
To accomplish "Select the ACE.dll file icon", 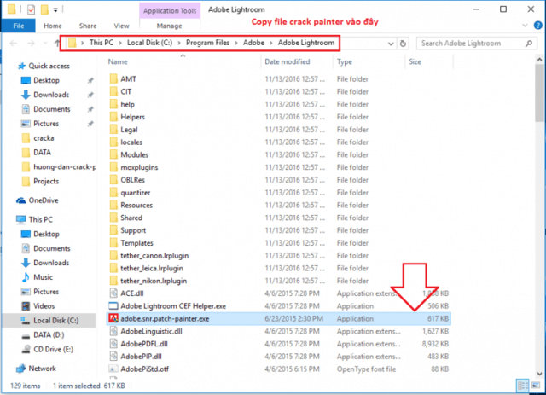I will 113,291.
